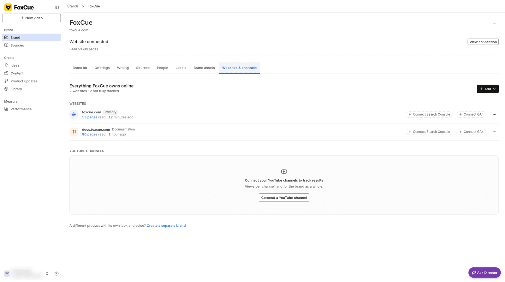Switch to the Offerings tab
Screen dimensions: 505x282
point(102,68)
